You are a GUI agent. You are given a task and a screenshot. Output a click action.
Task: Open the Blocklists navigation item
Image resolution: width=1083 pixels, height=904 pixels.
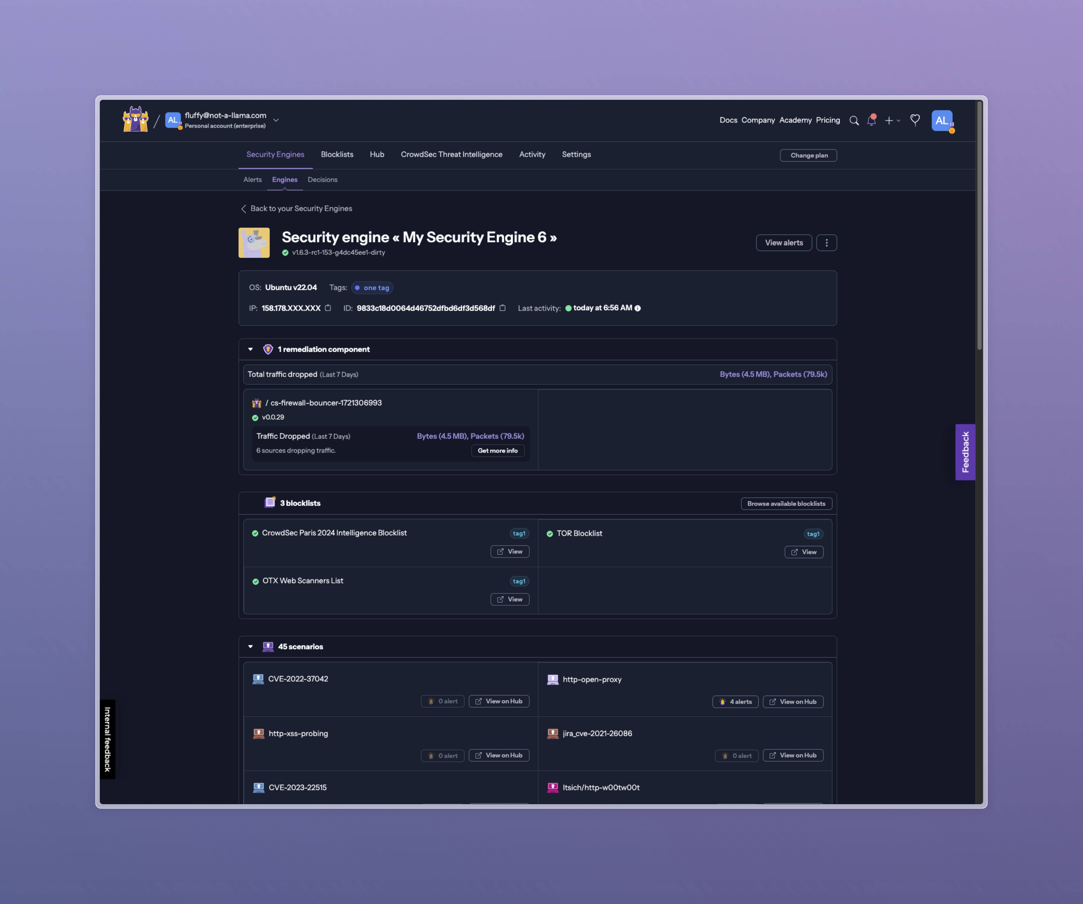pyautogui.click(x=337, y=154)
